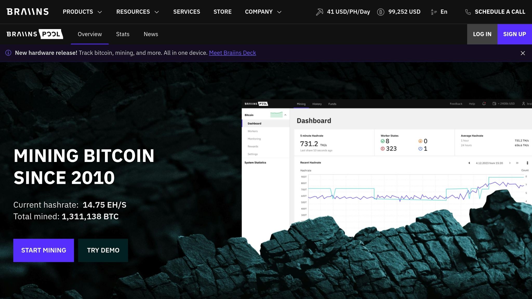Open language selector translate icon
Image resolution: width=532 pixels, height=299 pixels.
(434, 12)
